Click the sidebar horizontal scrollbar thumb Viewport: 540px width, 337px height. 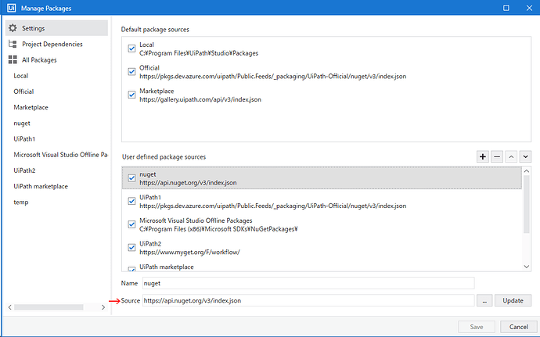pos(49,307)
